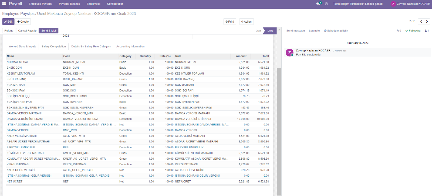Go to previous payslip record arrow
The height and width of the screenshot is (196, 432).
(x=421, y=22)
